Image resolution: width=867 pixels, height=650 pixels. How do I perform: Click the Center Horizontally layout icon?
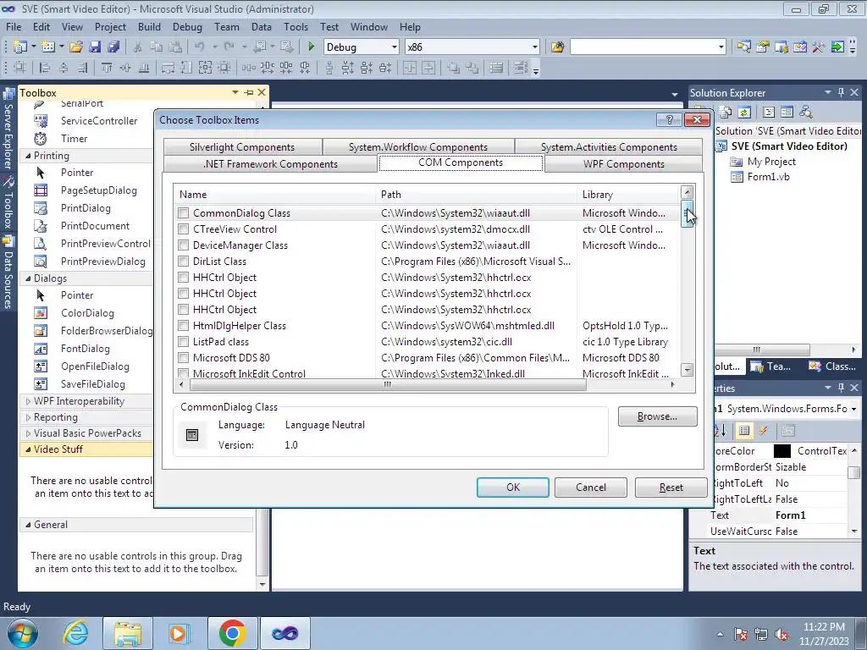click(410, 68)
